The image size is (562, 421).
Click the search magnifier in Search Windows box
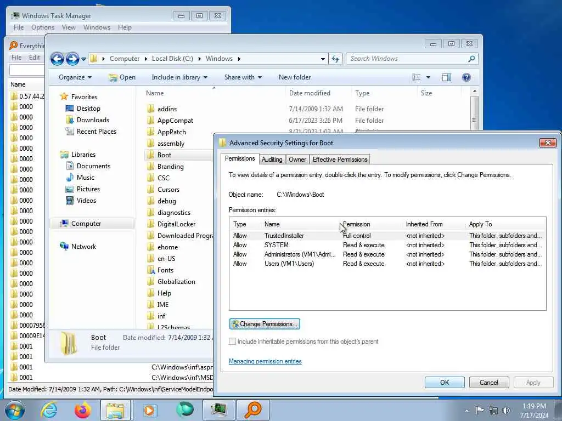(x=471, y=59)
